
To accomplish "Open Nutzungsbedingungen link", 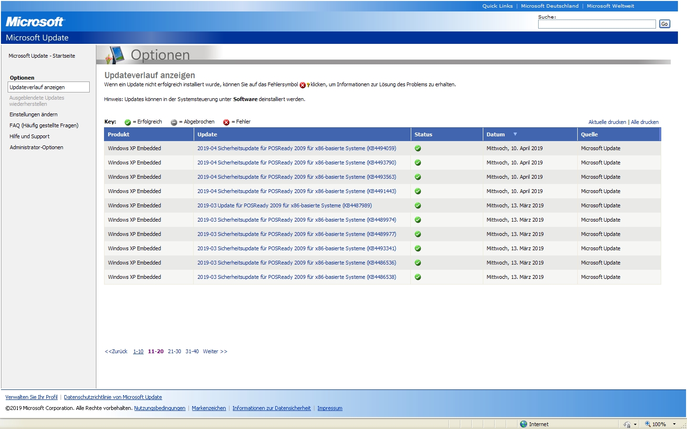I will [160, 408].
